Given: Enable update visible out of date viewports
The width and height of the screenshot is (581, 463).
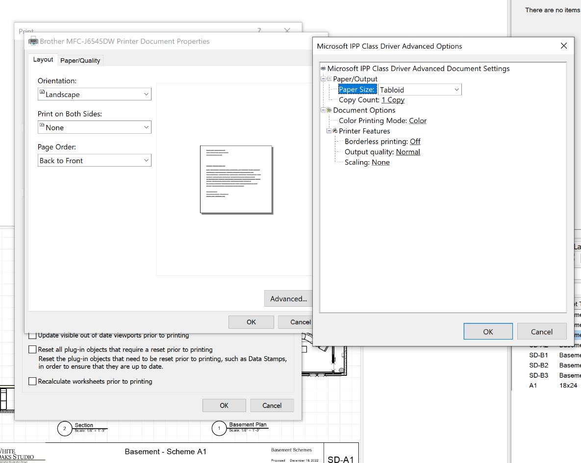Looking at the screenshot, I should (x=33, y=336).
